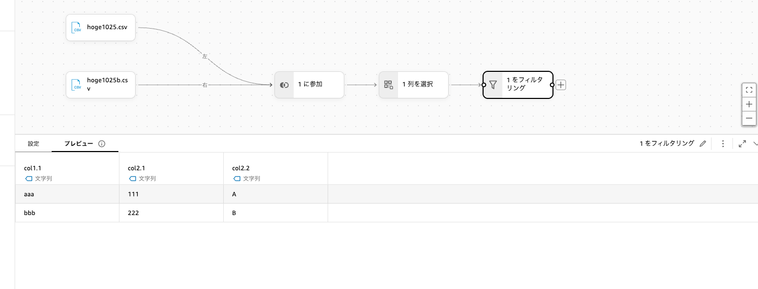The width and height of the screenshot is (758, 289).
Task: Collapse the bottom panel with the chevron
Action: click(755, 144)
